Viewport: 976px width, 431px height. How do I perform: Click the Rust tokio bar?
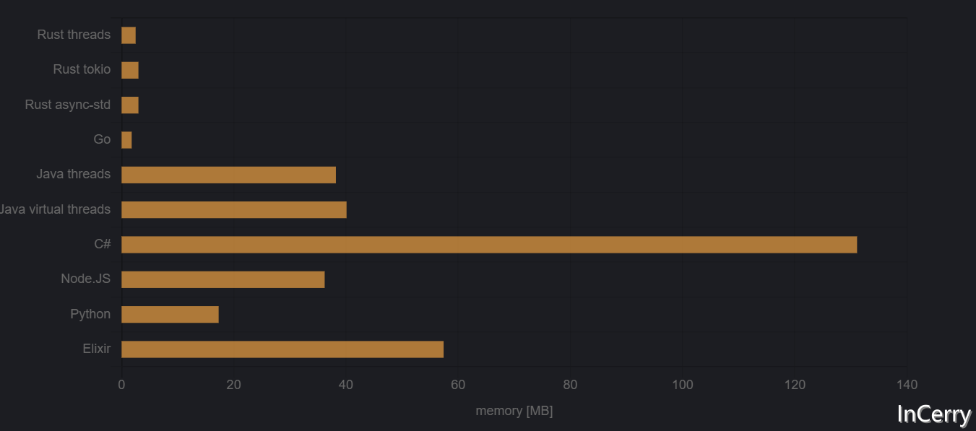(x=130, y=70)
